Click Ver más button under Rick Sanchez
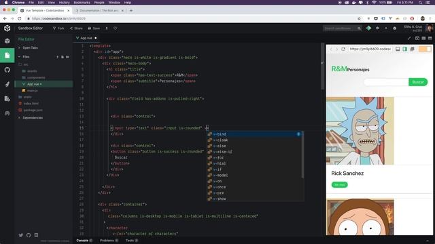 pos(340,184)
